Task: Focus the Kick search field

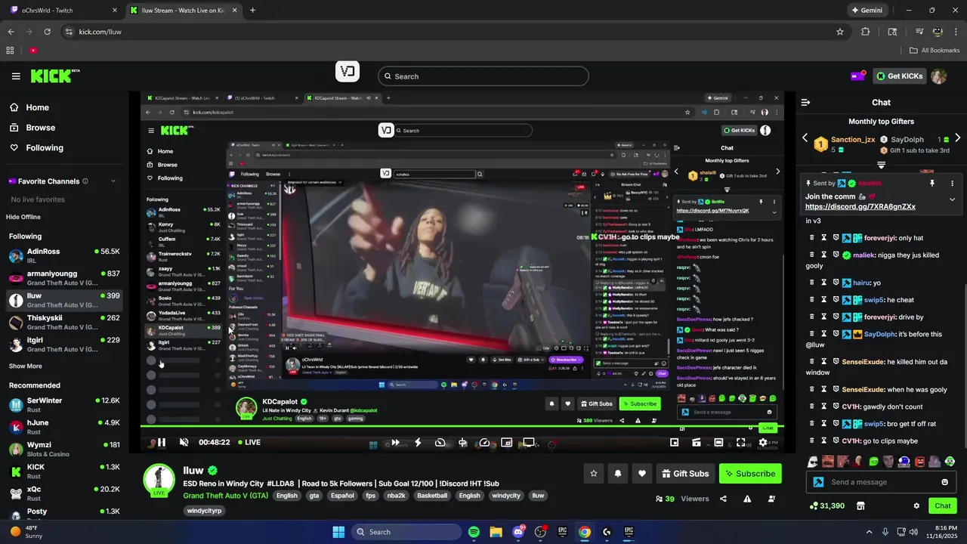Action: 483,76
